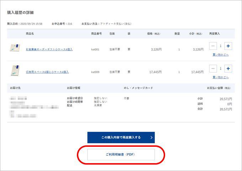Viewport: 242px width, 171px height.
Task: Open thumbnail of 彩食兼美オーダーギフト小ケース4個入
Action: click(15, 47)
